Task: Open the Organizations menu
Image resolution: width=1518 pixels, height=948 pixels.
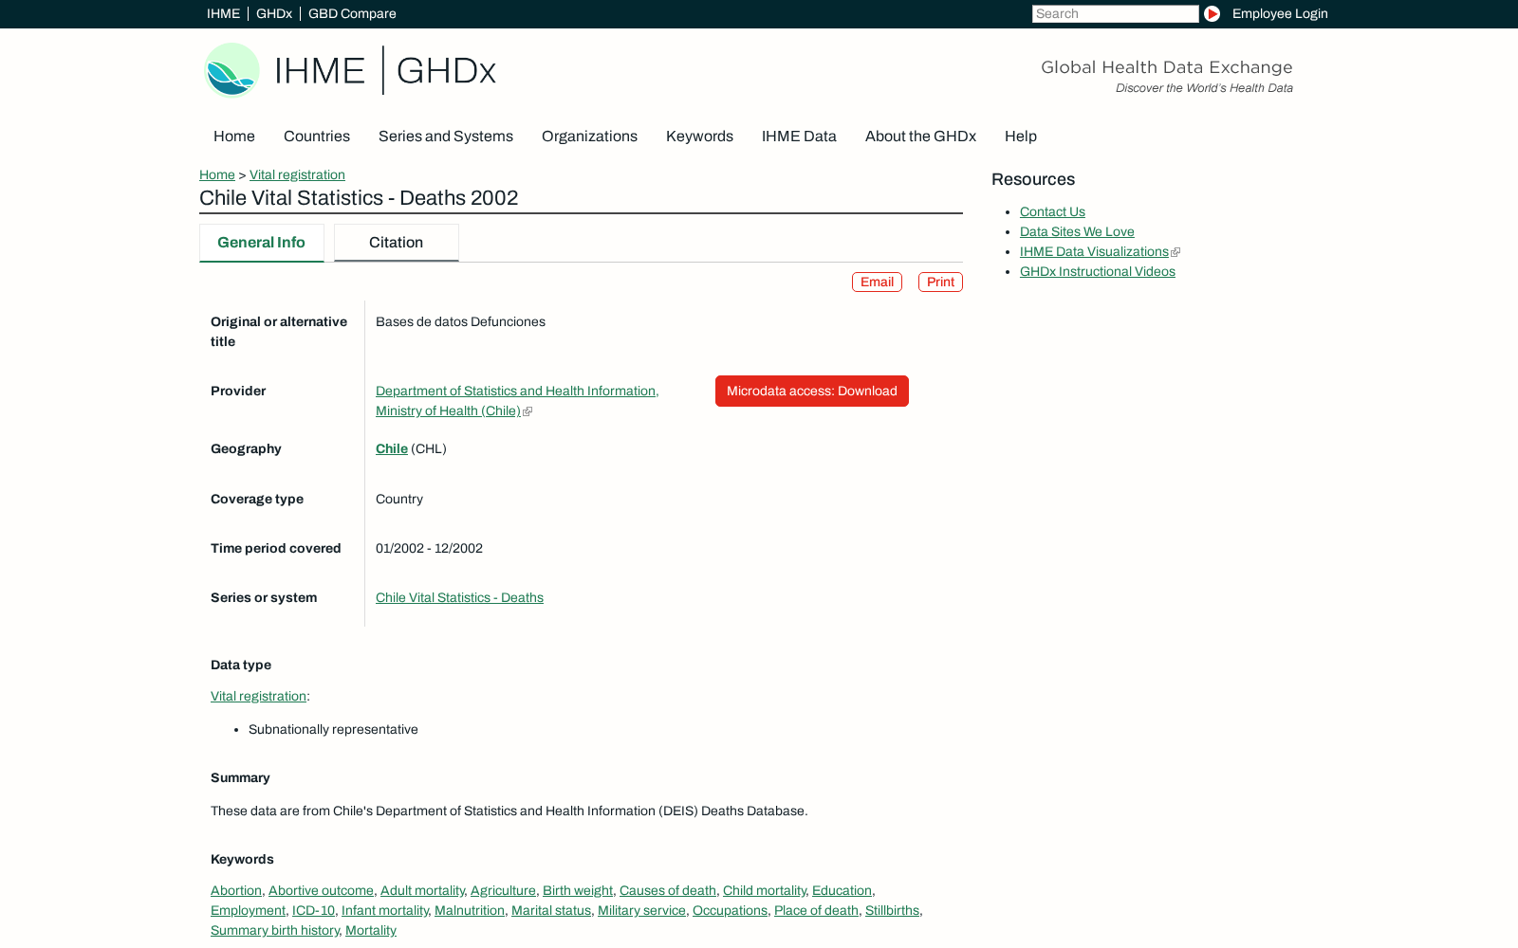Action: [x=589, y=137]
